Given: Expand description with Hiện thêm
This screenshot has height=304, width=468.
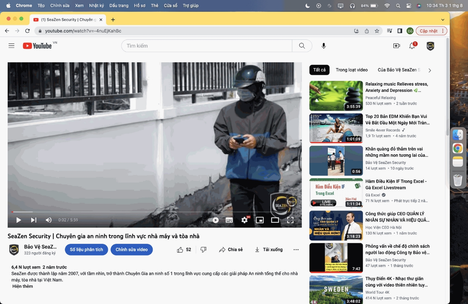Looking at the screenshot, I should (x=23, y=286).
